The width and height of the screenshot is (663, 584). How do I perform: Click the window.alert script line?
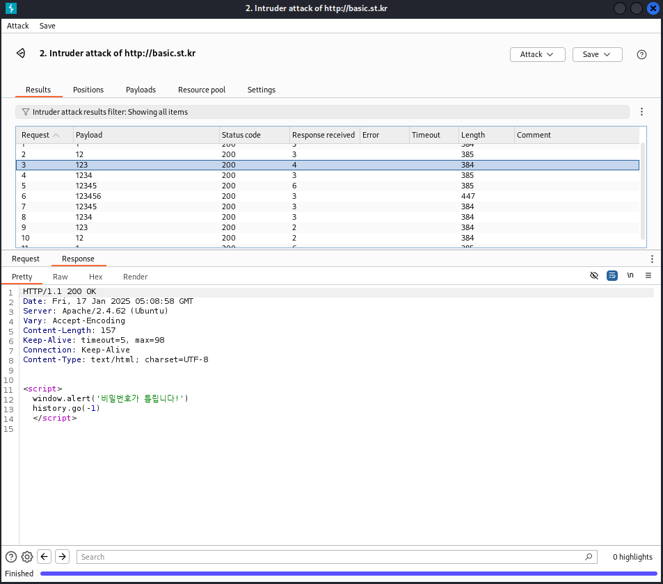111,398
